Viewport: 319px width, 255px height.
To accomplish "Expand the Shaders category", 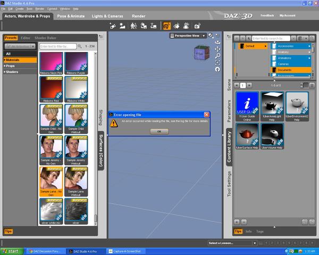I will [4, 72].
